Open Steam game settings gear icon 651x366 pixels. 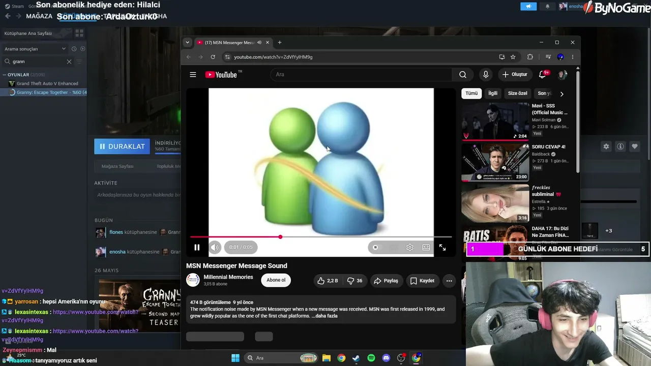point(606,146)
